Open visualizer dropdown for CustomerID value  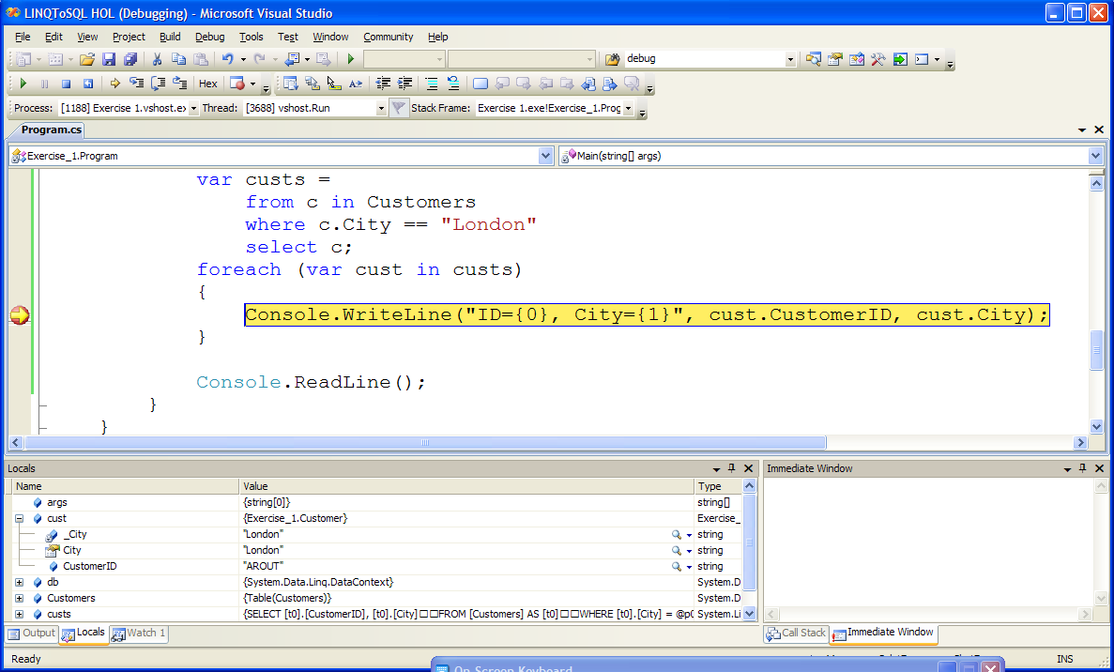click(x=689, y=567)
